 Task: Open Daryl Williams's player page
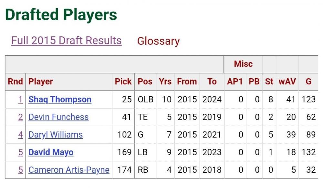tap(56, 135)
